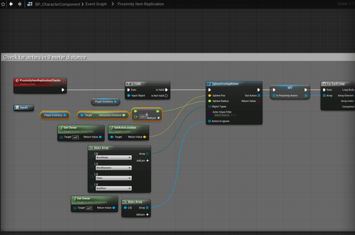
Task: Click the favorite star icon in the breadcrumb bar
Action: pyautogui.click(x=3, y=4)
